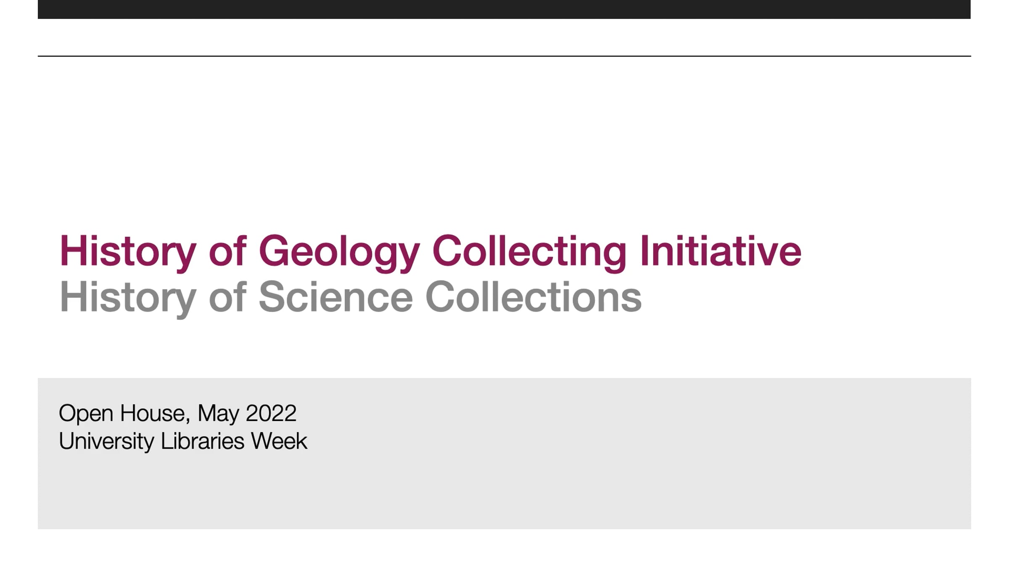
Task: Click the word "Libraries" in the footer
Action: (202, 441)
